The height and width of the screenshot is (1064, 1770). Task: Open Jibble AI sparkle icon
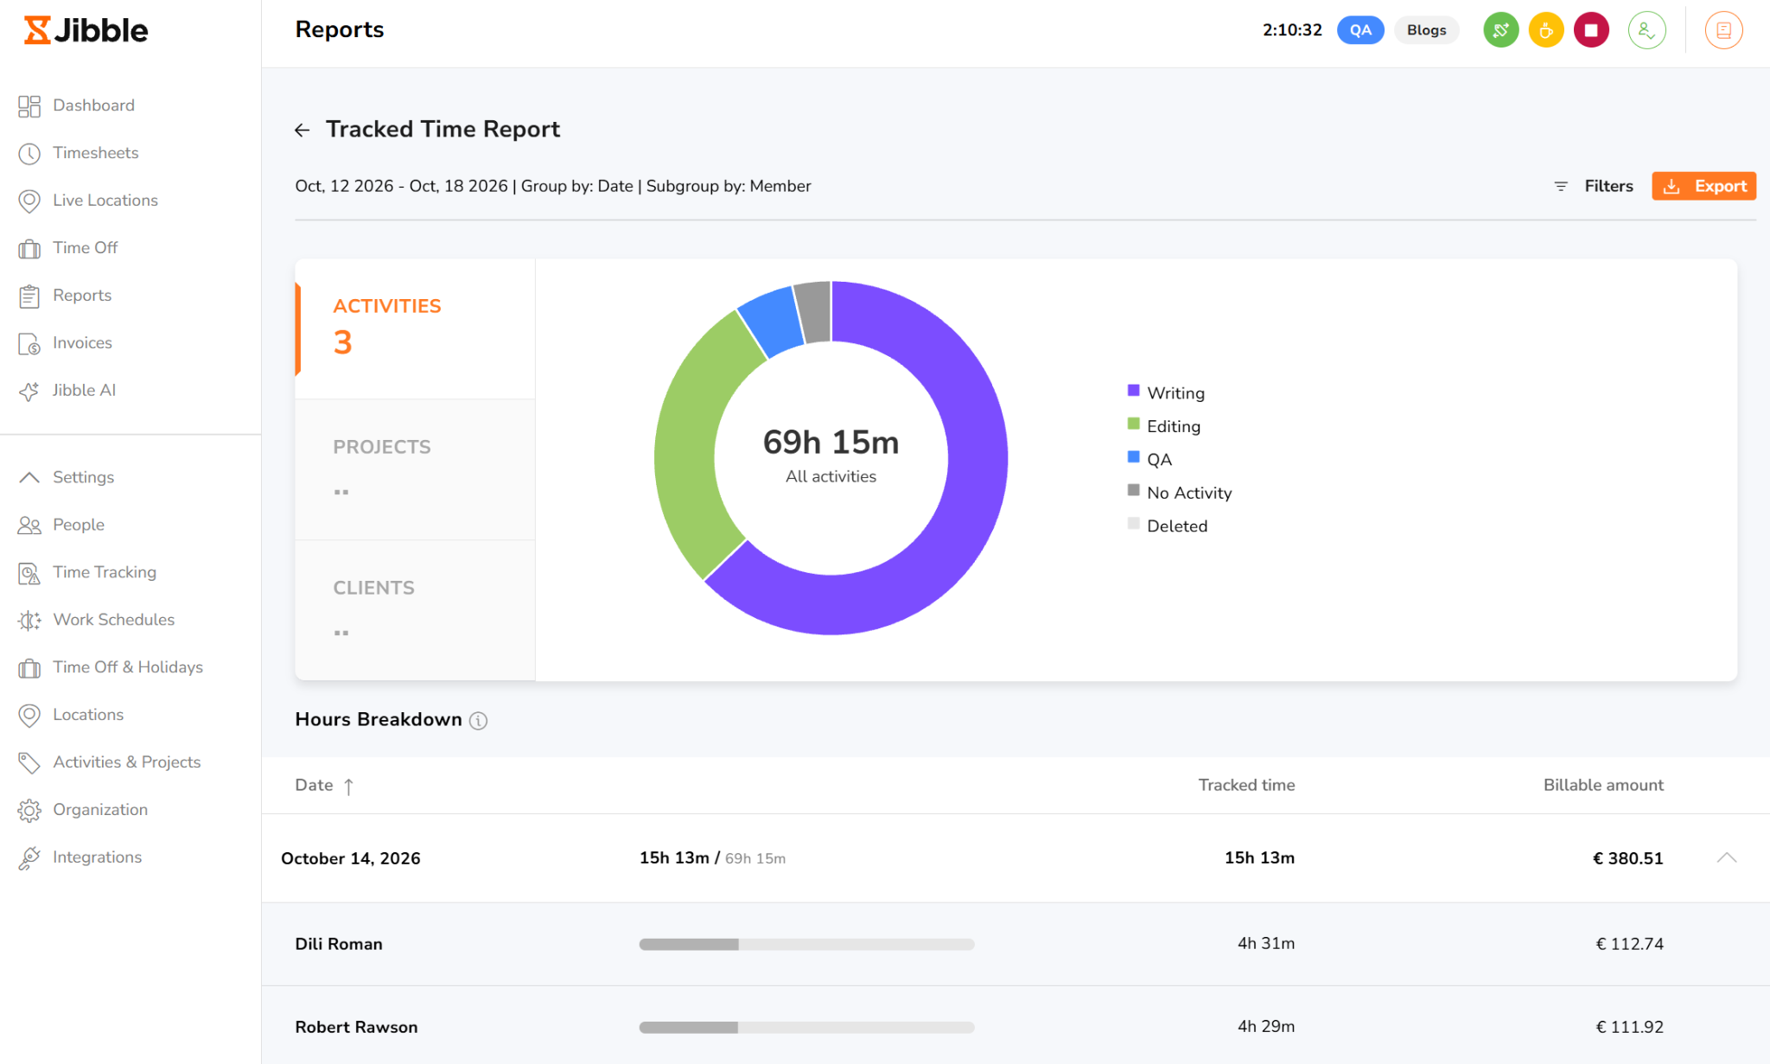[x=29, y=392]
